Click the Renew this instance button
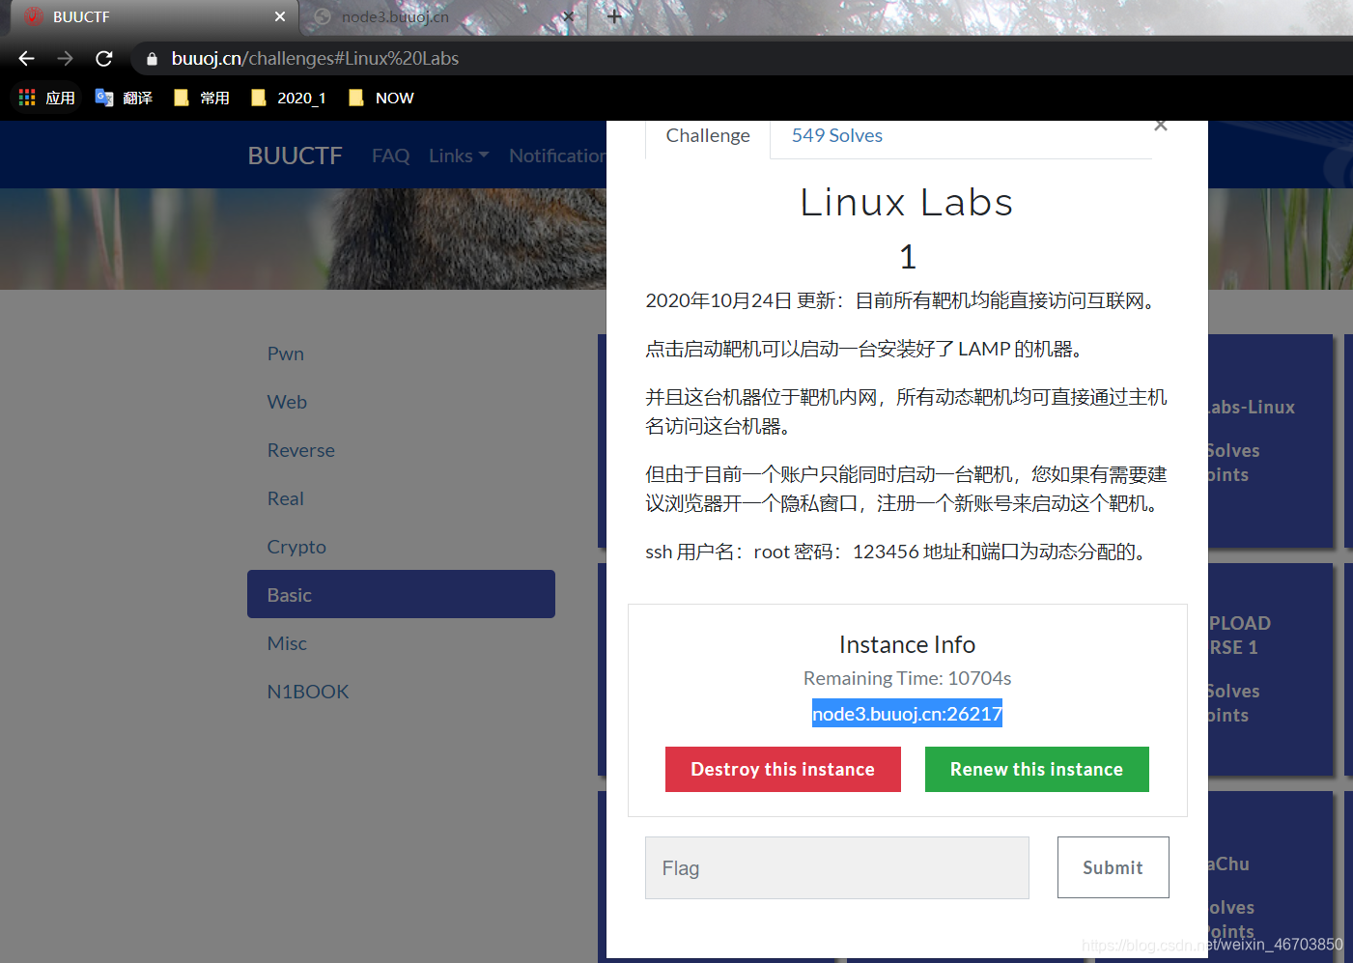This screenshot has height=963, width=1353. point(1036,769)
